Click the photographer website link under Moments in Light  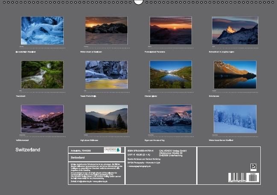pyautogui.click(x=139, y=166)
